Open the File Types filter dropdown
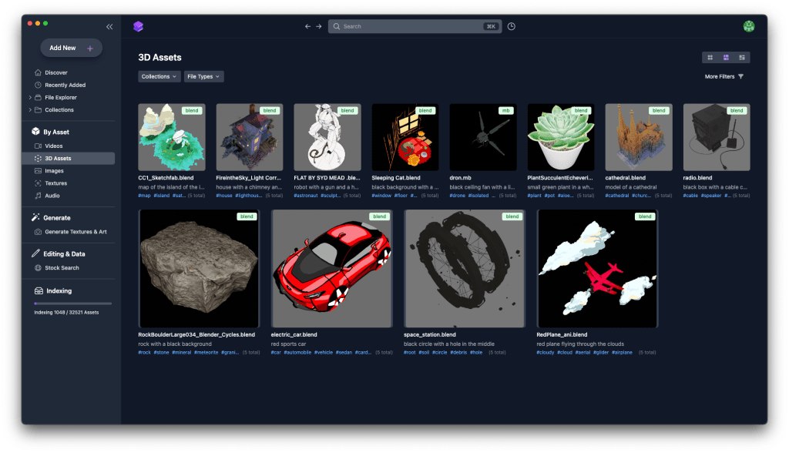Screen dimensions: 789x453 (203, 76)
